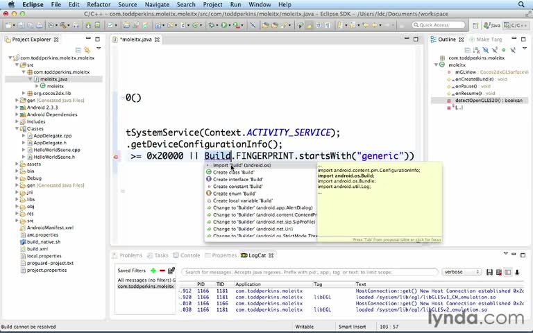This screenshot has width=533, height=333.
Task: Click the Quick Access search field
Action: [438, 25]
